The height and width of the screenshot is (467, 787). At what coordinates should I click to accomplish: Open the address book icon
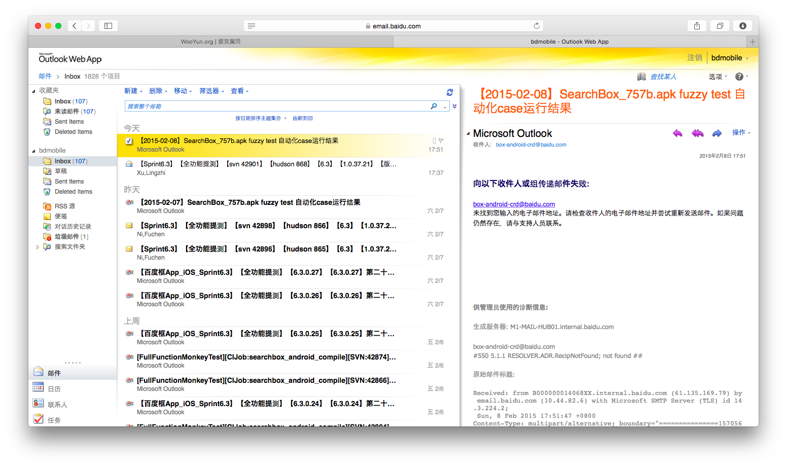pyautogui.click(x=641, y=77)
